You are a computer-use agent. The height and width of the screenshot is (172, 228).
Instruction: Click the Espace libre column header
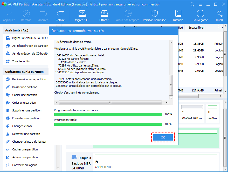click(196, 28)
